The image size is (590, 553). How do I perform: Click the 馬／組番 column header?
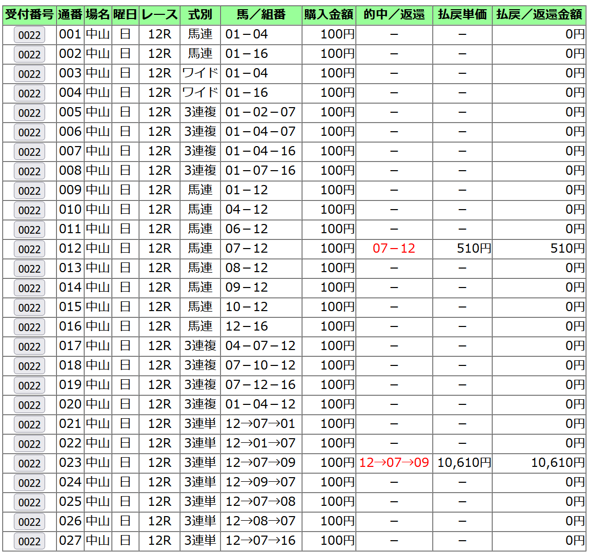[x=261, y=15]
